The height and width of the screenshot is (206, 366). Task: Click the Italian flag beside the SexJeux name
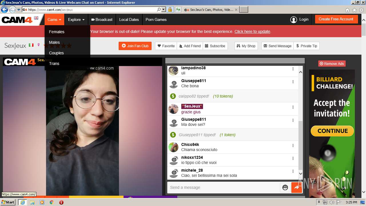pos(31,45)
